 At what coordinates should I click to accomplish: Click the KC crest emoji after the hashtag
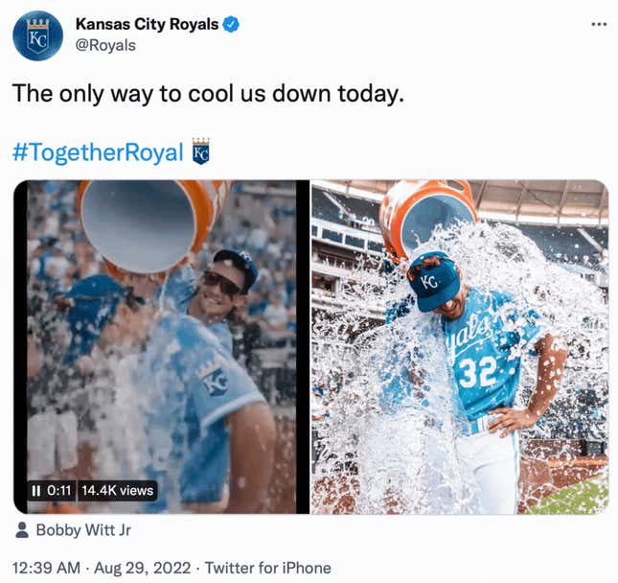[x=200, y=152]
